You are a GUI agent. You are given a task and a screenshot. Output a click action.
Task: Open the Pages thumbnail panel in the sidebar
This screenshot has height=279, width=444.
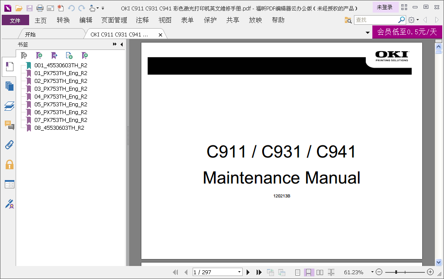tap(9, 86)
